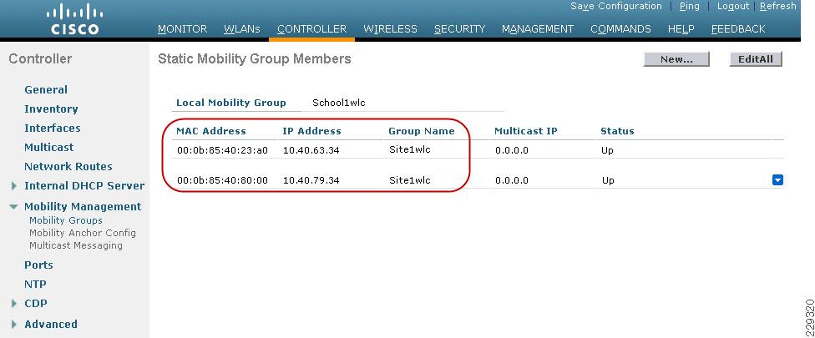Viewport: 815px width, 338px height.
Task: Select Multicast Messaging in the sidebar
Action: [x=76, y=245]
